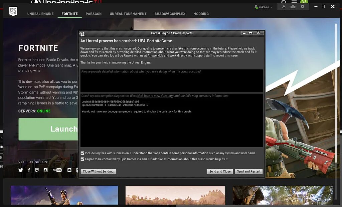342x207 pixels.
Task: Visit Fortnite's Discord icon
Action: tap(69, 170)
